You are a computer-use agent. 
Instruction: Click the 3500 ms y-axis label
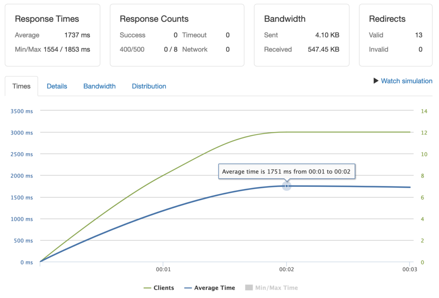(22, 111)
